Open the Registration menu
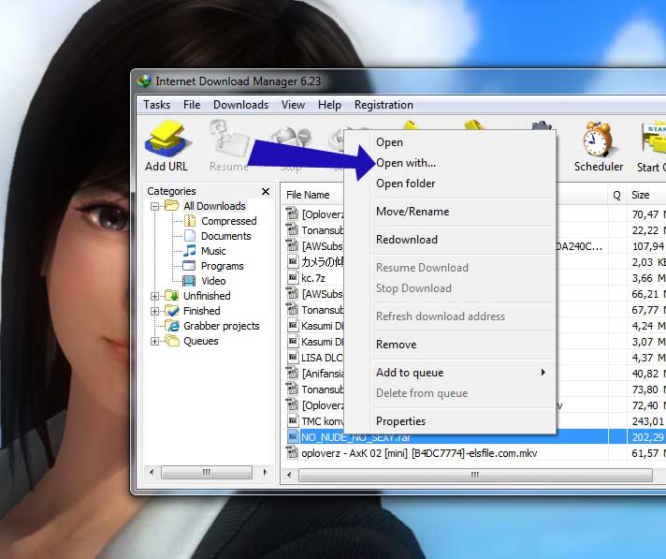The width and height of the screenshot is (666, 559). click(384, 105)
